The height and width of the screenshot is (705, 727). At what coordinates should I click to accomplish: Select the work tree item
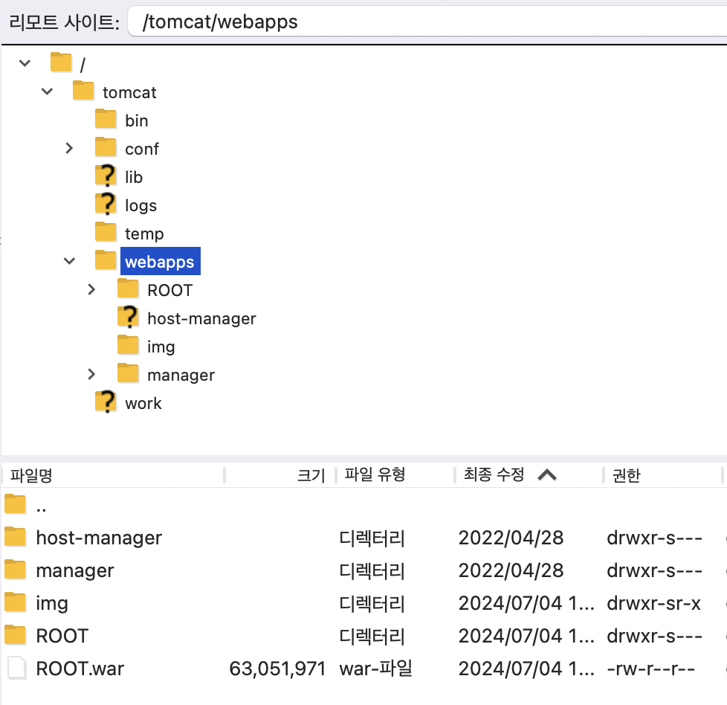pyautogui.click(x=143, y=404)
